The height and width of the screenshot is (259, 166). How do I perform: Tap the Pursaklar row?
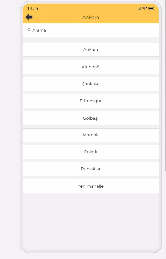[x=91, y=169]
